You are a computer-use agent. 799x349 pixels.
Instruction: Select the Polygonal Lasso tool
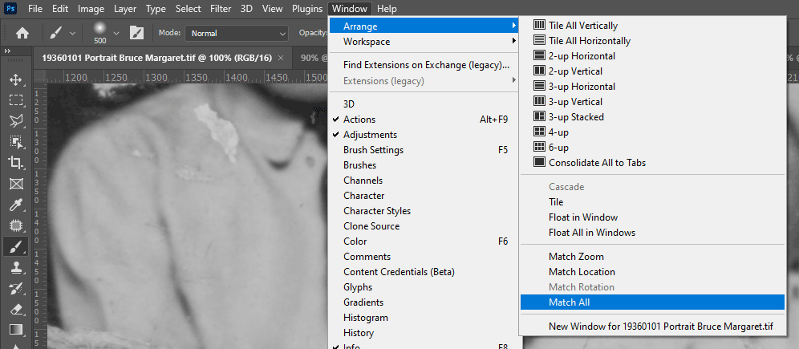(x=15, y=121)
